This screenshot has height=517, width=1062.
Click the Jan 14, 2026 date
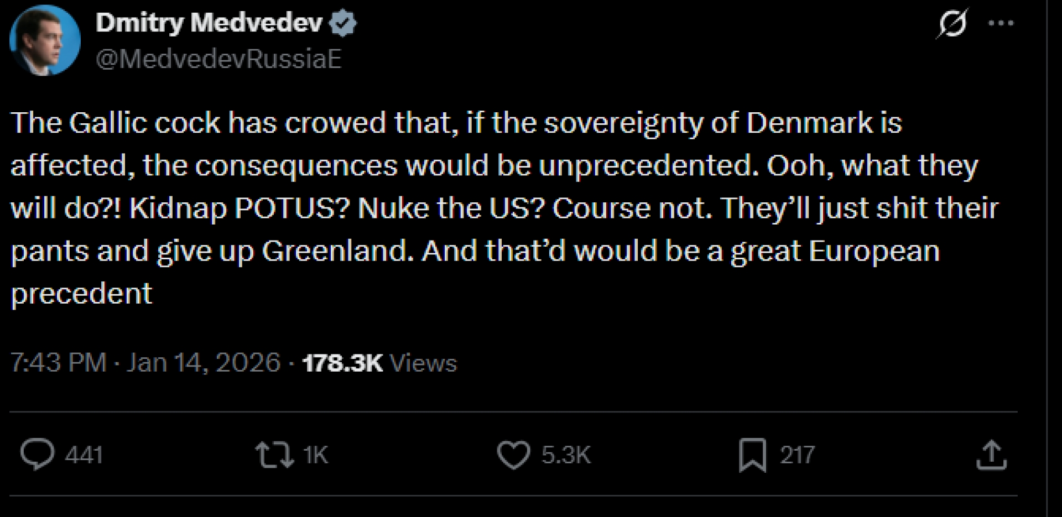[x=204, y=363]
